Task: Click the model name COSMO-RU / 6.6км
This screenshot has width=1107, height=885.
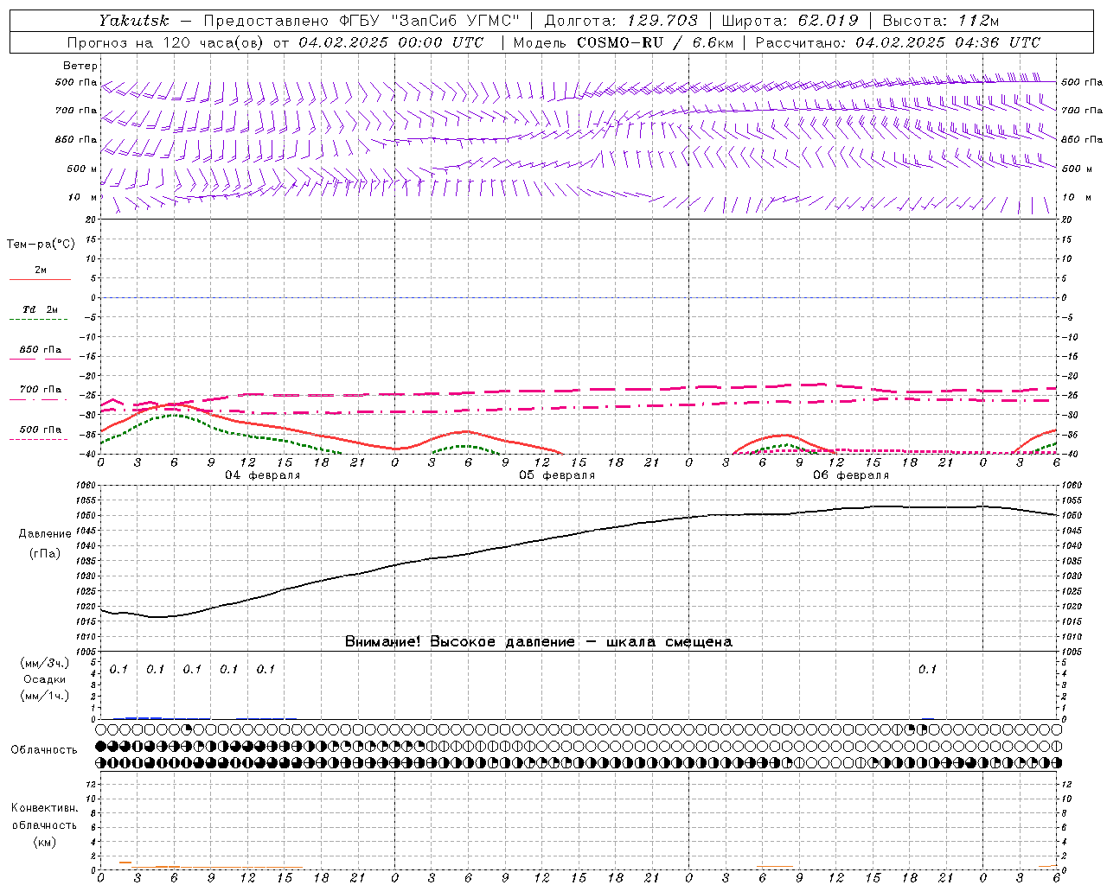Action: click(654, 42)
